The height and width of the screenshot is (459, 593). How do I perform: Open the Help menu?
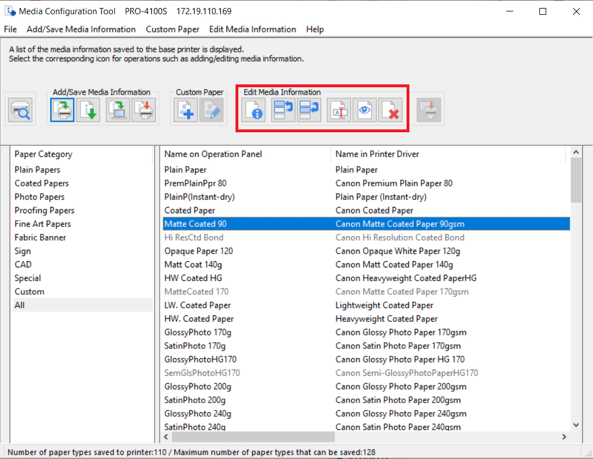[315, 29]
